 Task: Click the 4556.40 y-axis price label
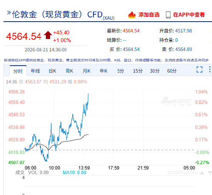pyautogui.click(x=17, y=102)
